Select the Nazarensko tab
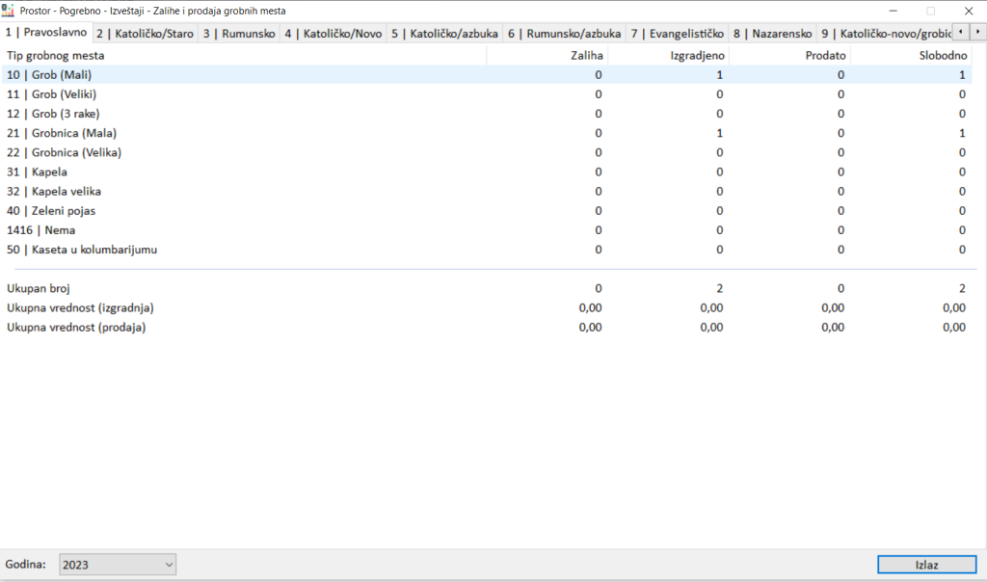The image size is (987, 582). (772, 33)
